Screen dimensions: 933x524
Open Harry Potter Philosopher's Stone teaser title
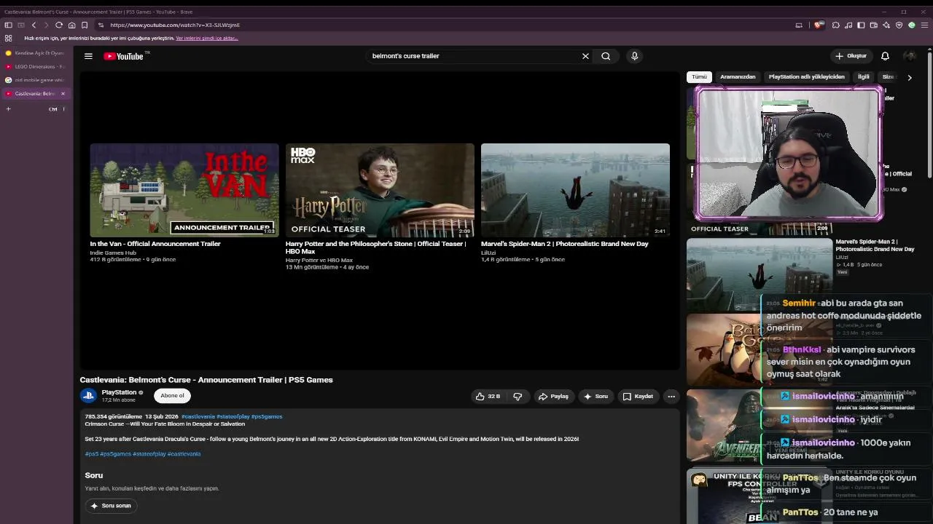click(375, 247)
